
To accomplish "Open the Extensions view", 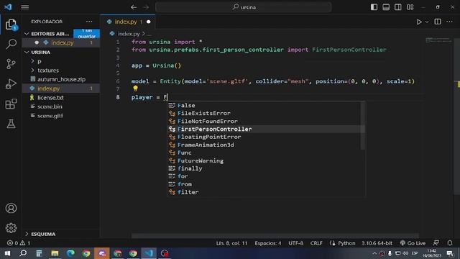I will [11, 104].
